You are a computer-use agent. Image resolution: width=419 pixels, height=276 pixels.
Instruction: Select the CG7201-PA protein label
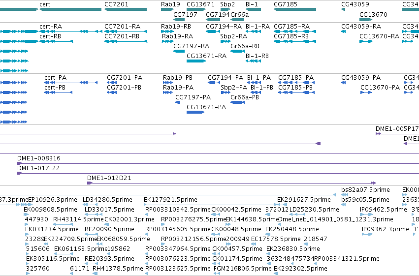[x=125, y=78]
